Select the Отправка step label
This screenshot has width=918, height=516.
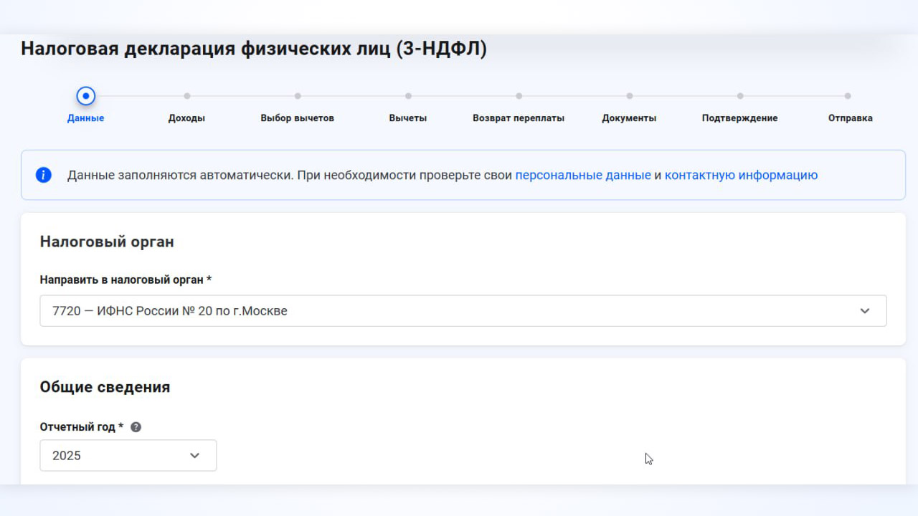(850, 118)
